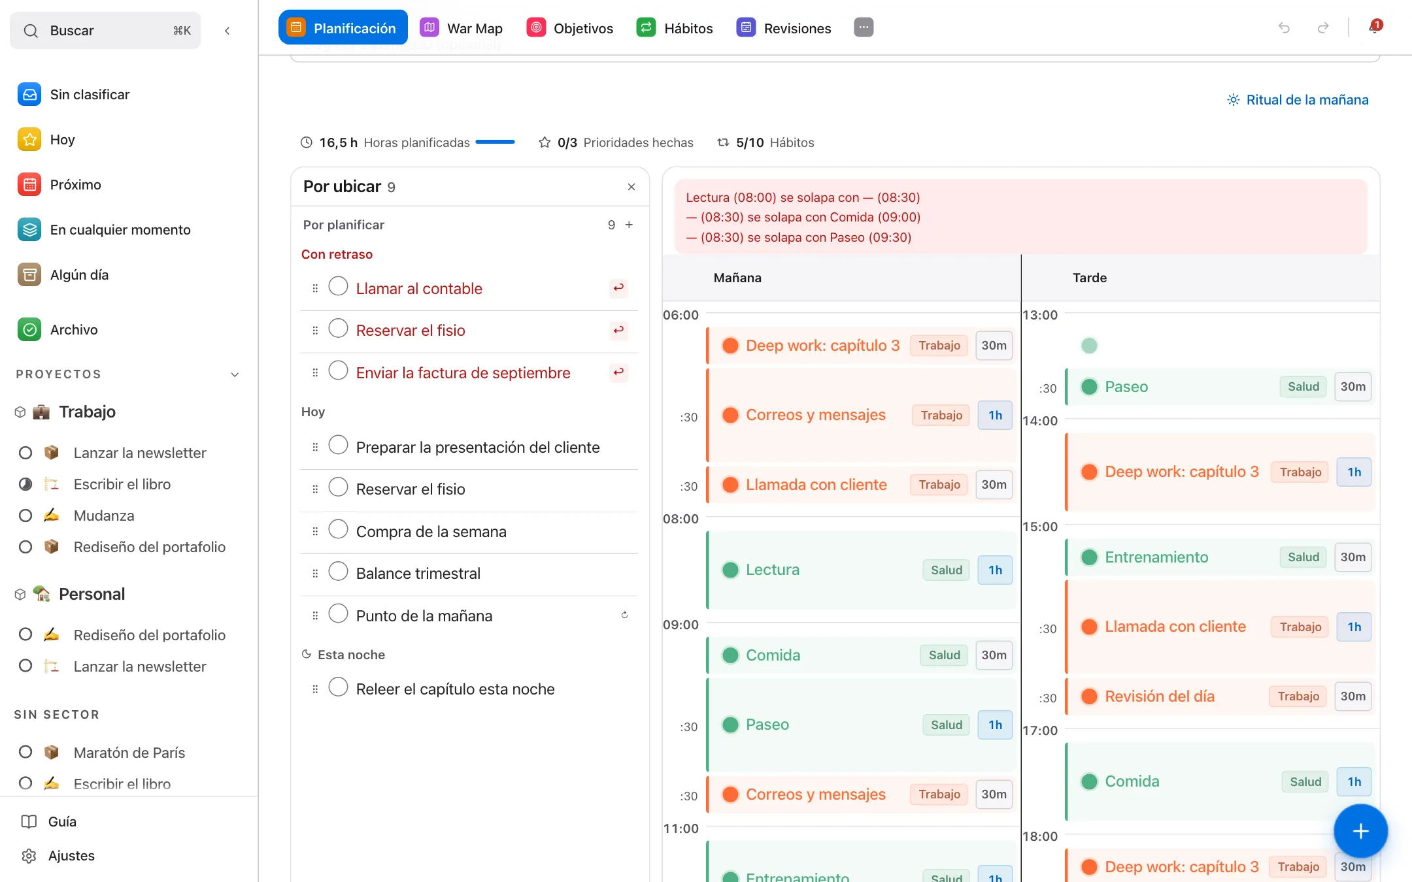Open the notifications bell icon

click(x=1374, y=27)
